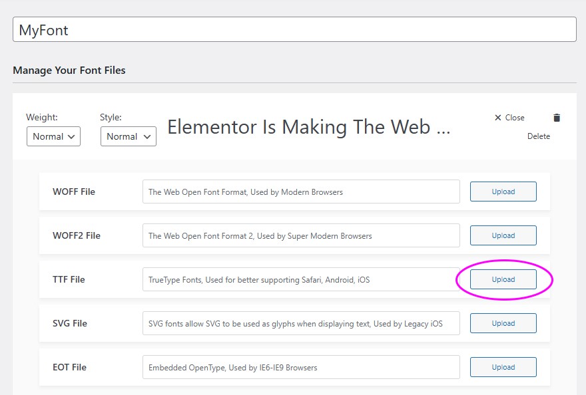The width and height of the screenshot is (586, 395).
Task: Click the Manage Your Font Files heading
Action: click(69, 70)
